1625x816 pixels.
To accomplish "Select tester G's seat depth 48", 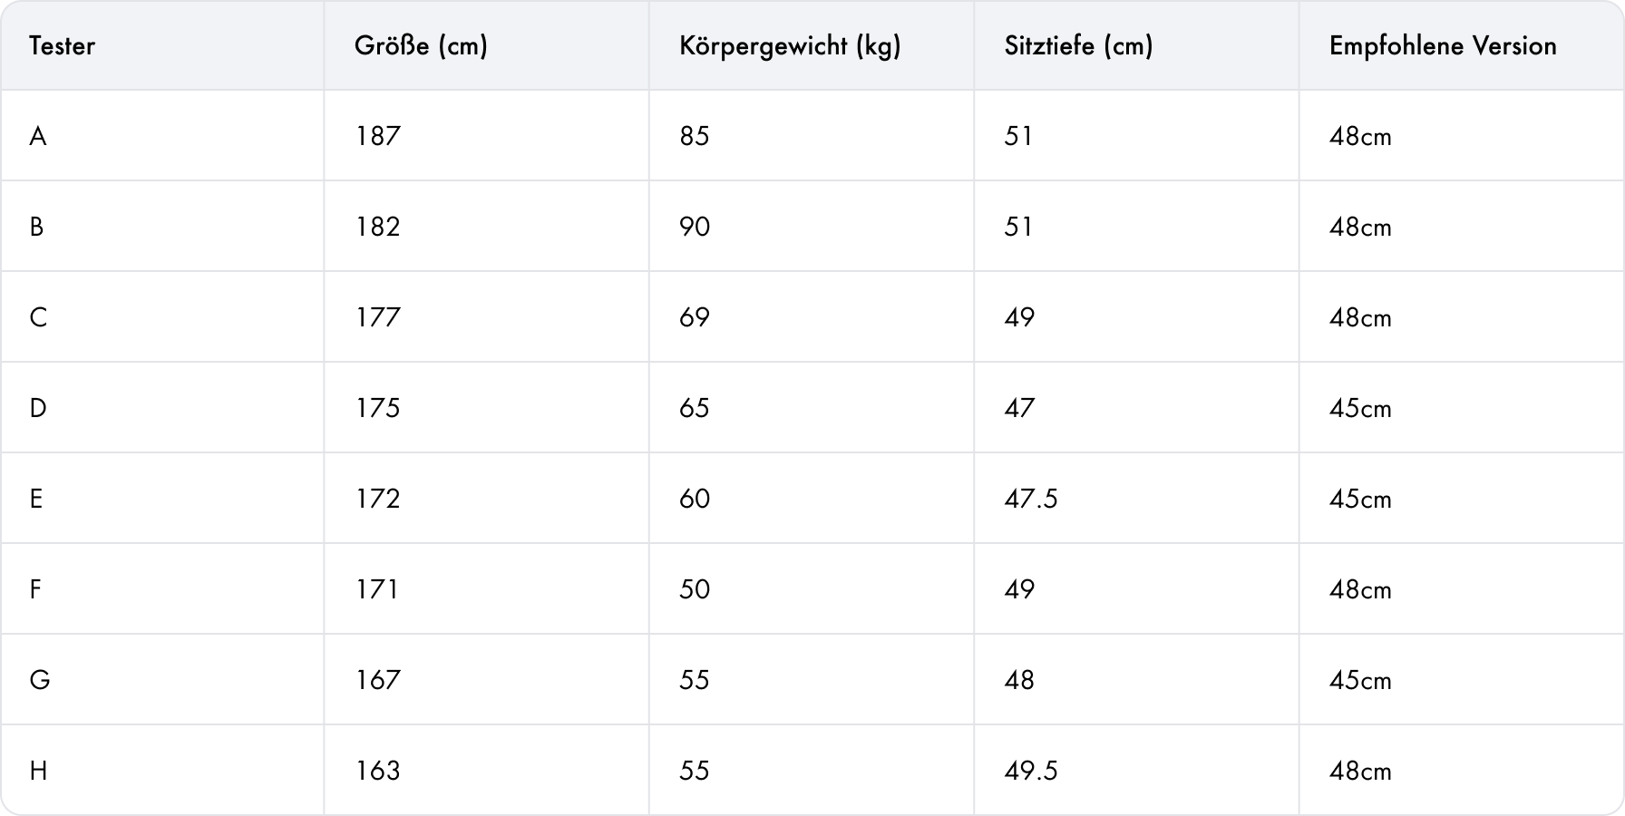I will 1019,680.
